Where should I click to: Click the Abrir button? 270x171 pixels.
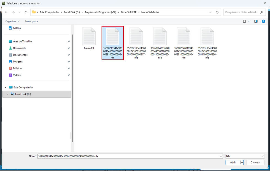point(233,162)
